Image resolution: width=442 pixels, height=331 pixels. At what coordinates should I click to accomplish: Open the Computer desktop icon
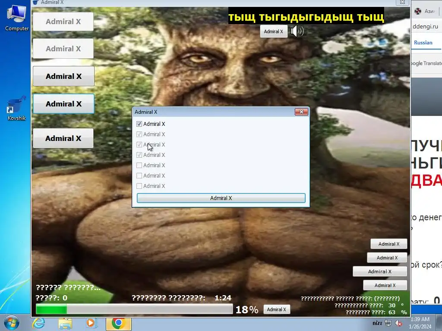(x=17, y=18)
